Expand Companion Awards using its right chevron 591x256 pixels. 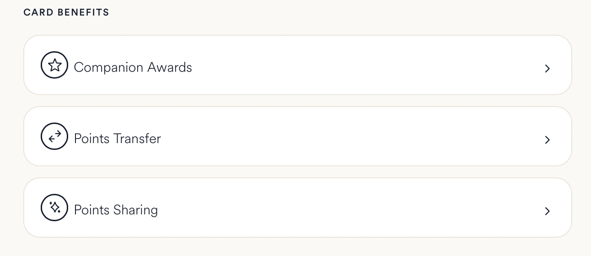pyautogui.click(x=547, y=69)
